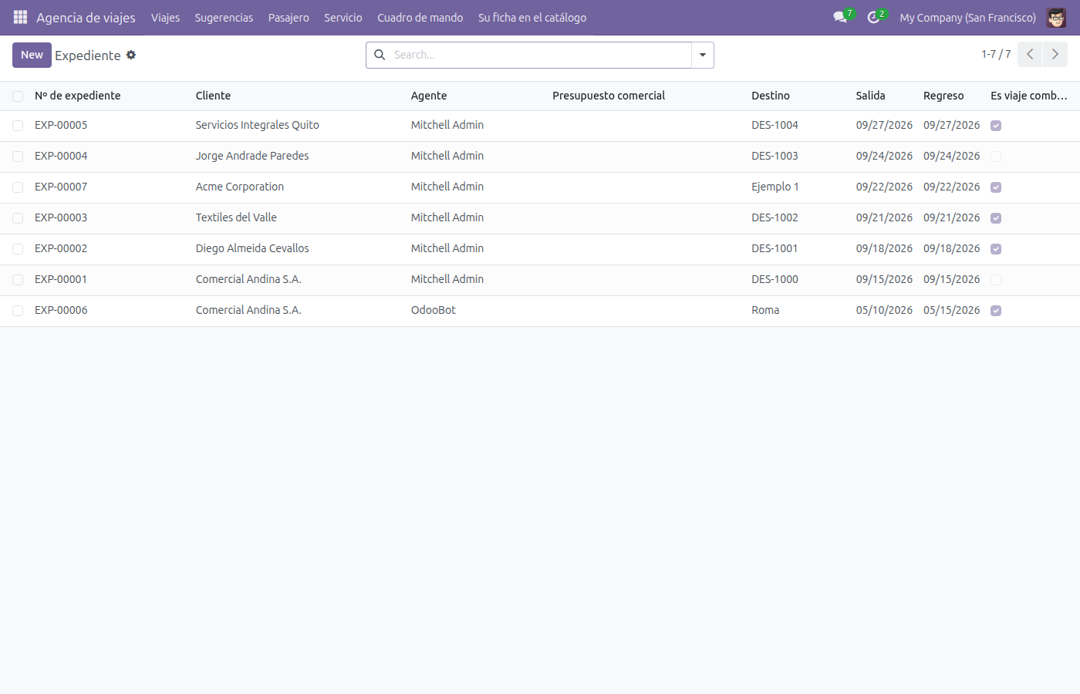Open the user avatar menu
Screen dimensions: 1080x694
coord(1056,17)
